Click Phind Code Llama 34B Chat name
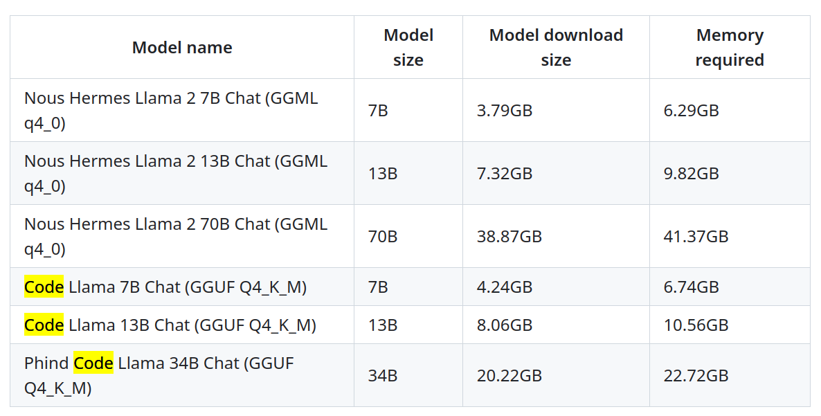The width and height of the screenshot is (821, 416). coord(181,375)
